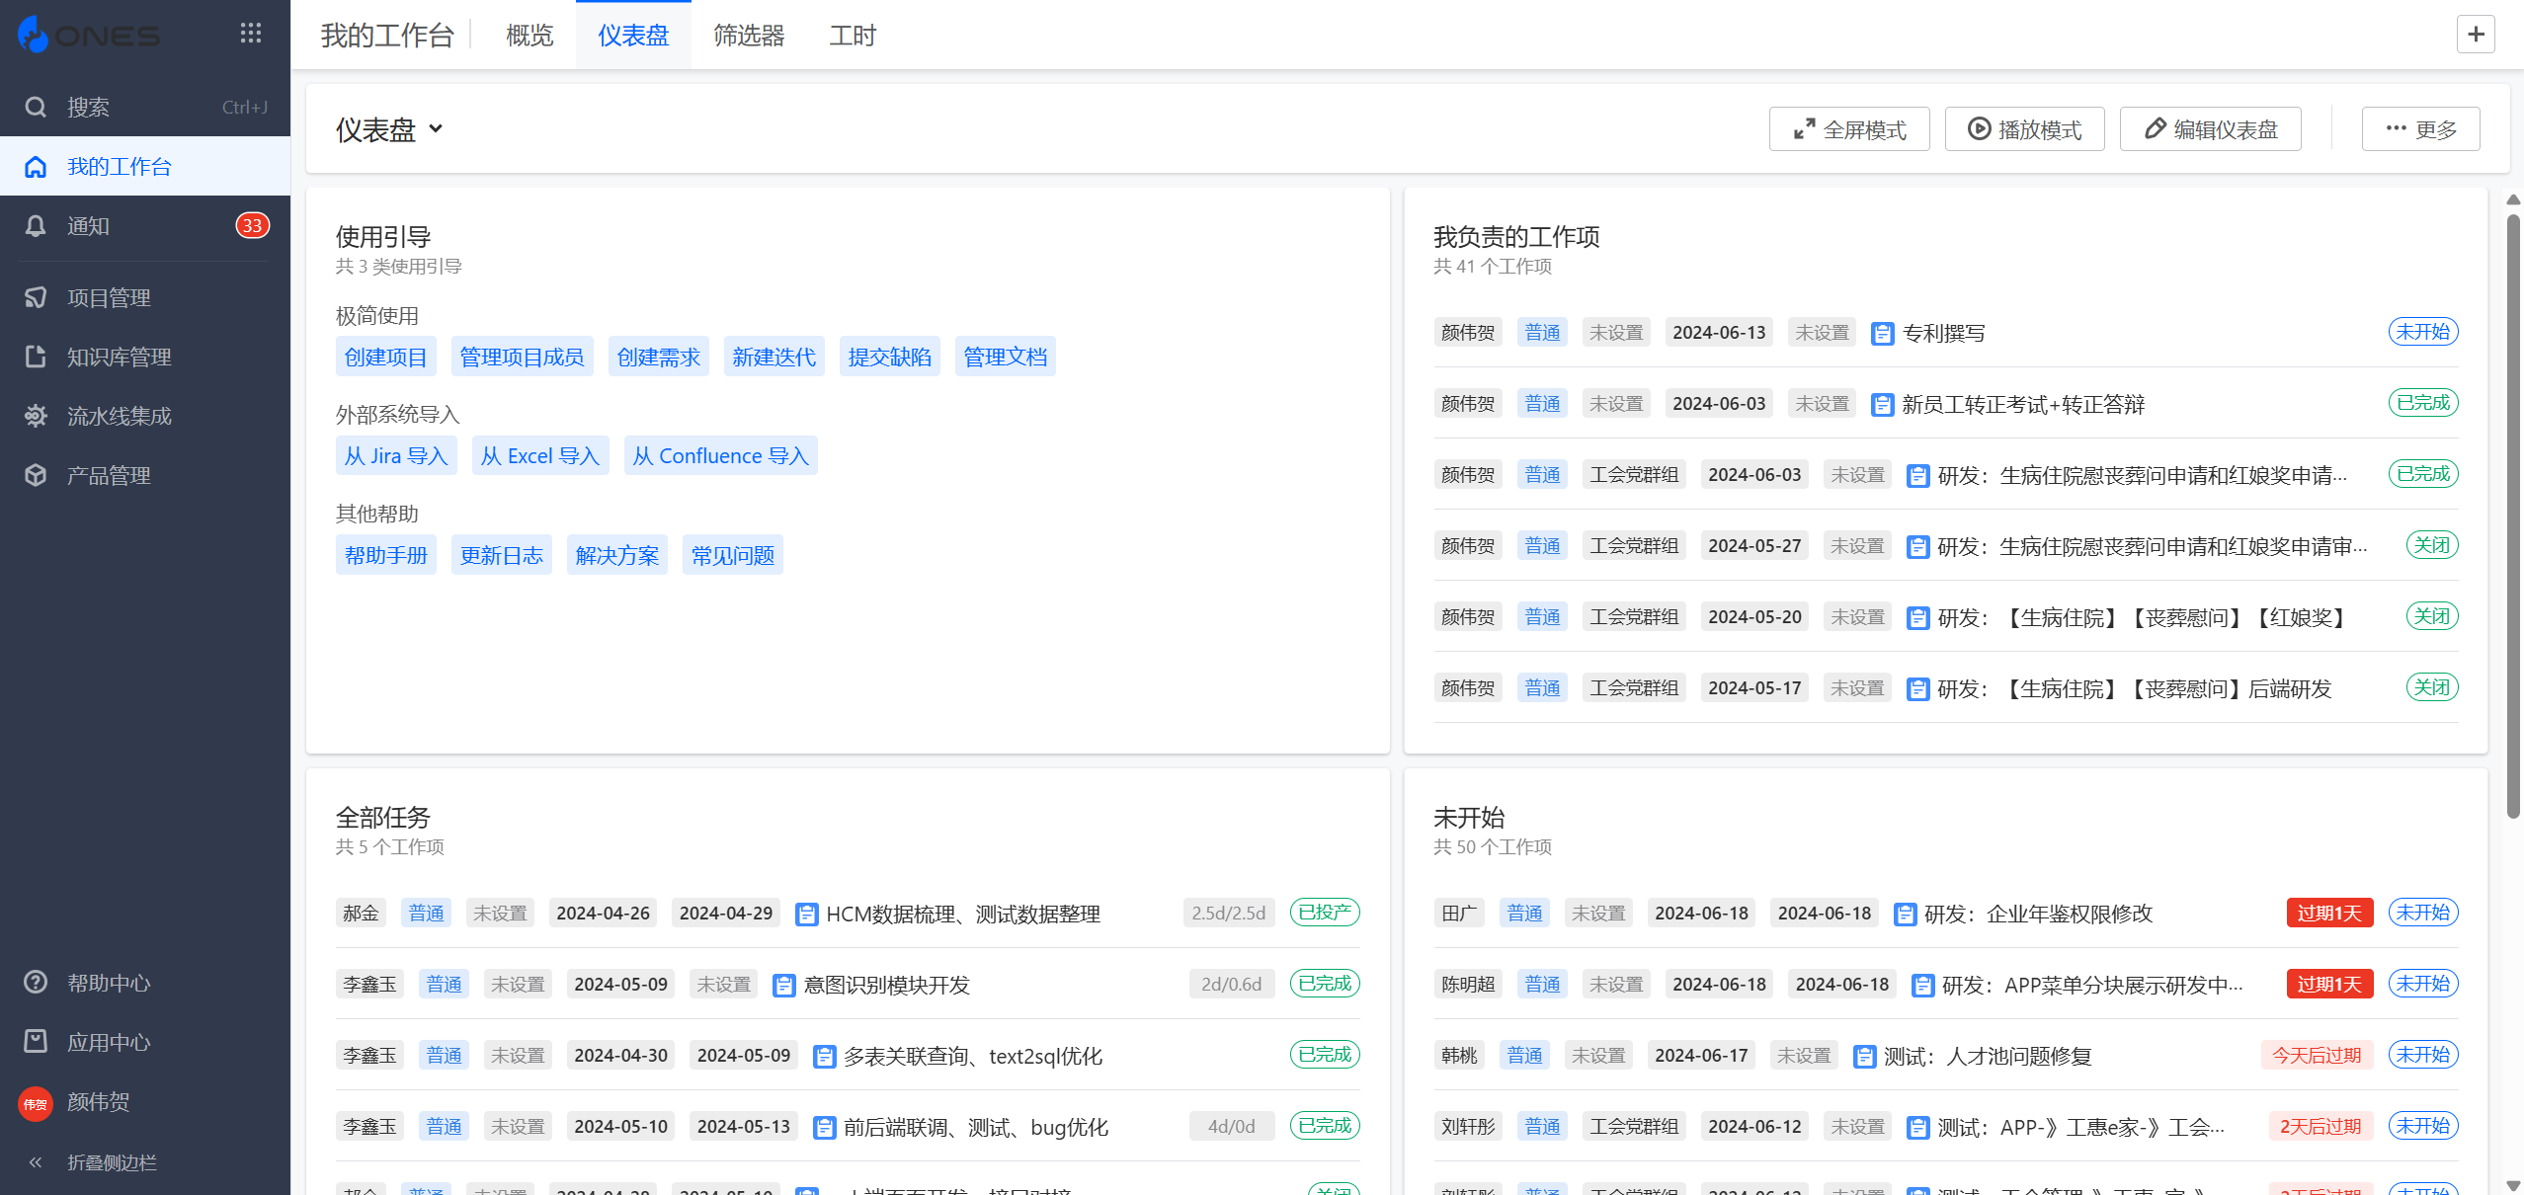Click the dashboard vertical scrollbar
This screenshot has height=1195, width=2524.
(2513, 514)
